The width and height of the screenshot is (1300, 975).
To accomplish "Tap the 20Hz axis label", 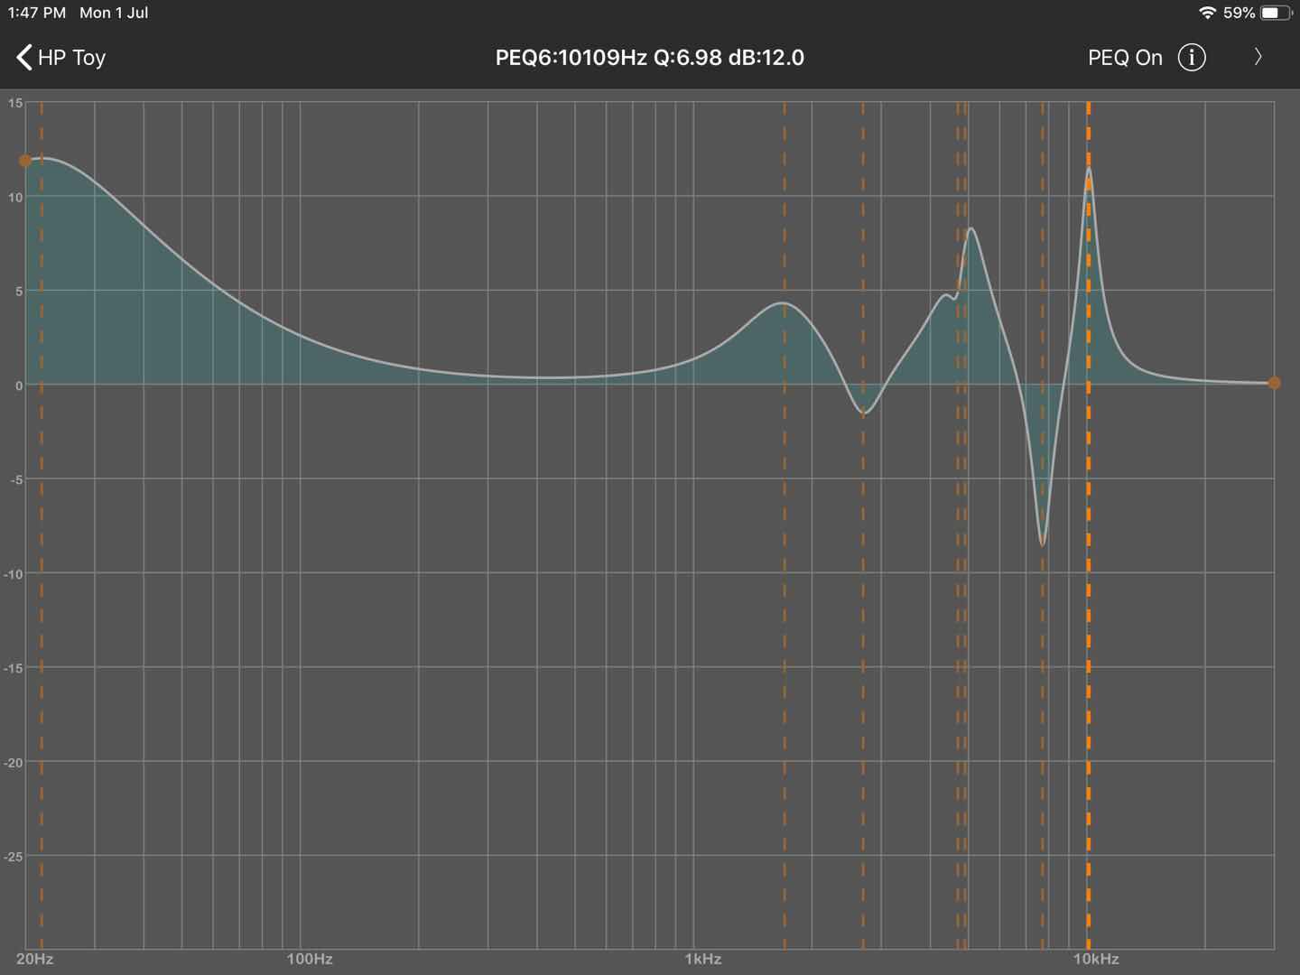I will pos(34,959).
